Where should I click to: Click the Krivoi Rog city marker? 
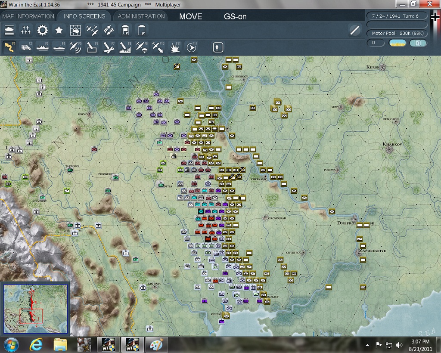[303, 252]
